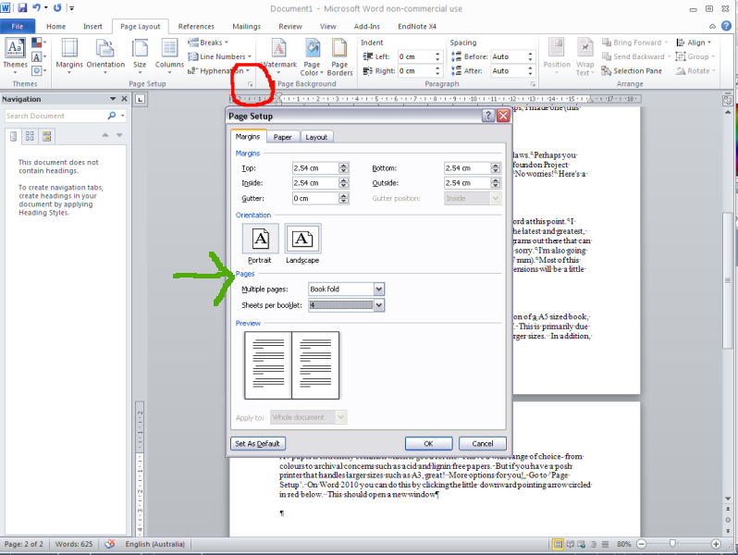Increase the Top margin spinner
The width and height of the screenshot is (738, 555).
tap(344, 166)
